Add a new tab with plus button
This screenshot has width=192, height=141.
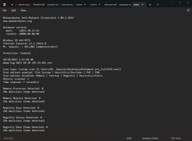(158, 5)
